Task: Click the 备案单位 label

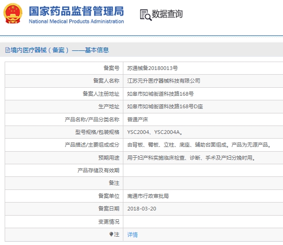Action: tap(109, 196)
